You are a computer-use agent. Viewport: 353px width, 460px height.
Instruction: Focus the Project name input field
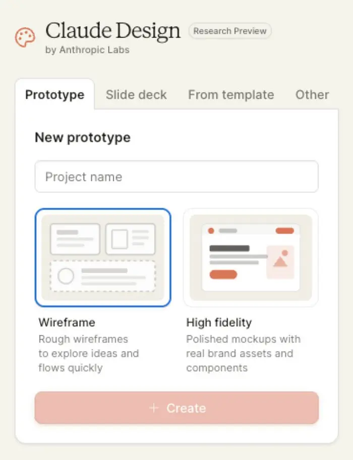[x=177, y=177]
